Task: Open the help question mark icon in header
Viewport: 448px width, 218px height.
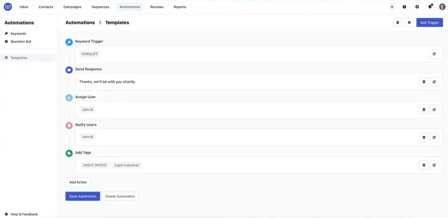Action: pos(404,7)
